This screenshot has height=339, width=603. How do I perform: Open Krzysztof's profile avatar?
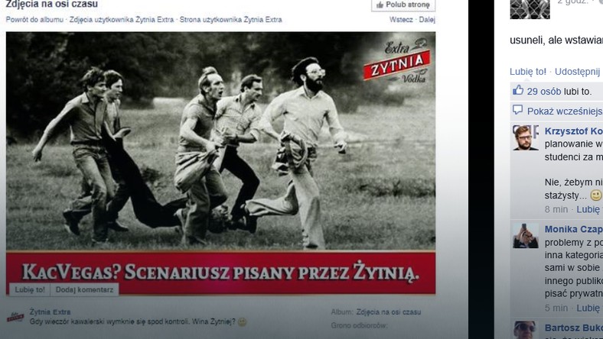pos(525,137)
